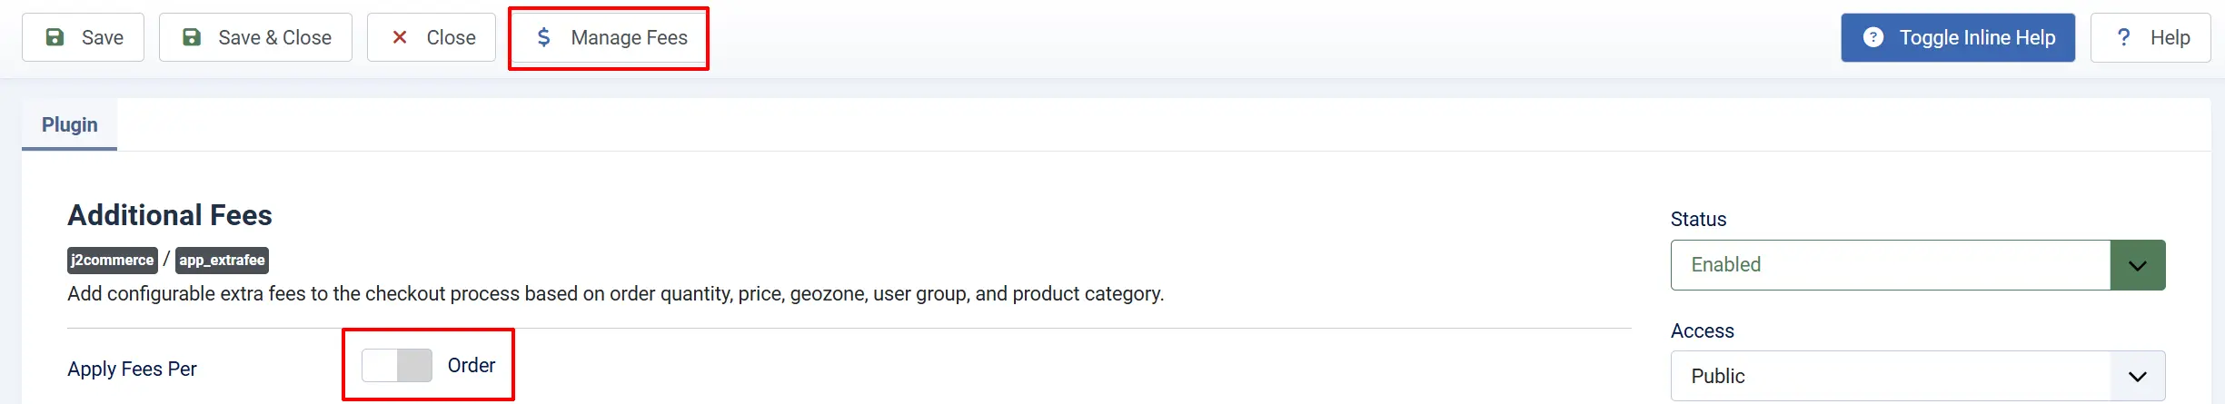Click the Save button
Screen dimensions: 2225x404
pyautogui.click(x=83, y=37)
